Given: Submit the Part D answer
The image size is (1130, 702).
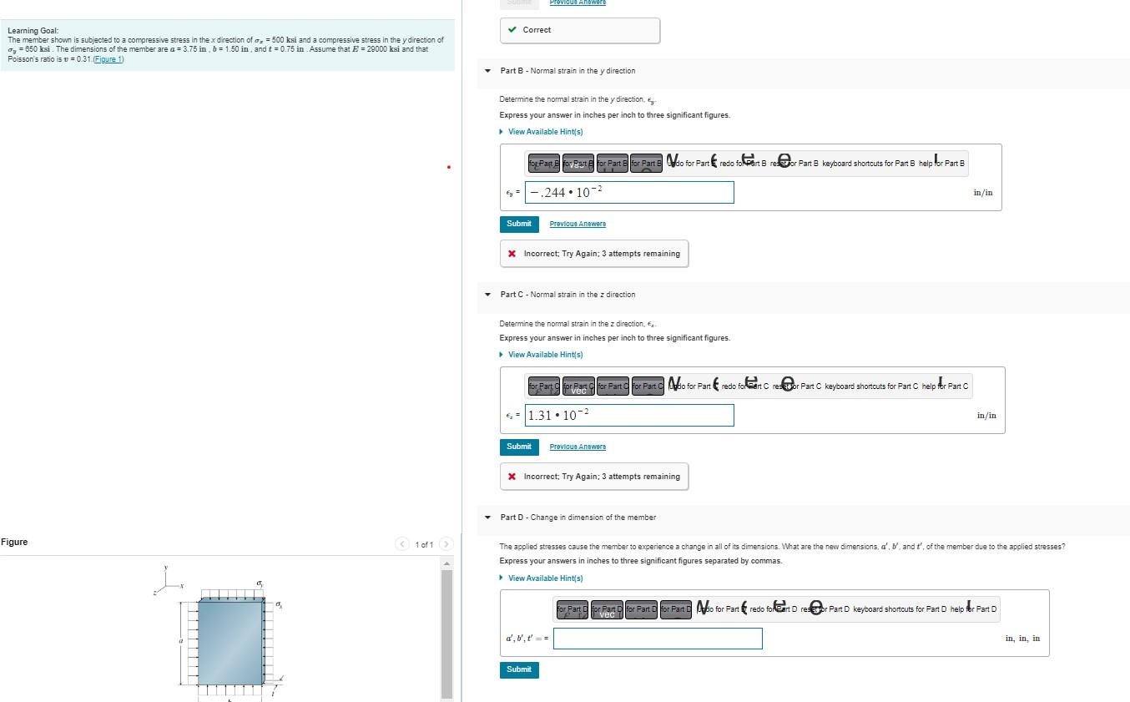Looking at the screenshot, I should pos(519,669).
